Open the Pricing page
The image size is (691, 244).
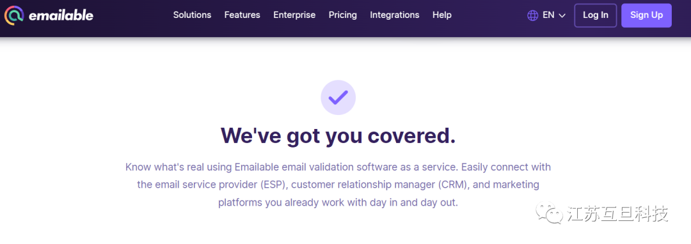point(343,15)
